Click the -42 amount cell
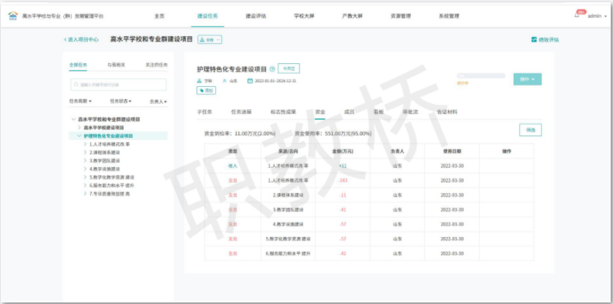 (343, 253)
